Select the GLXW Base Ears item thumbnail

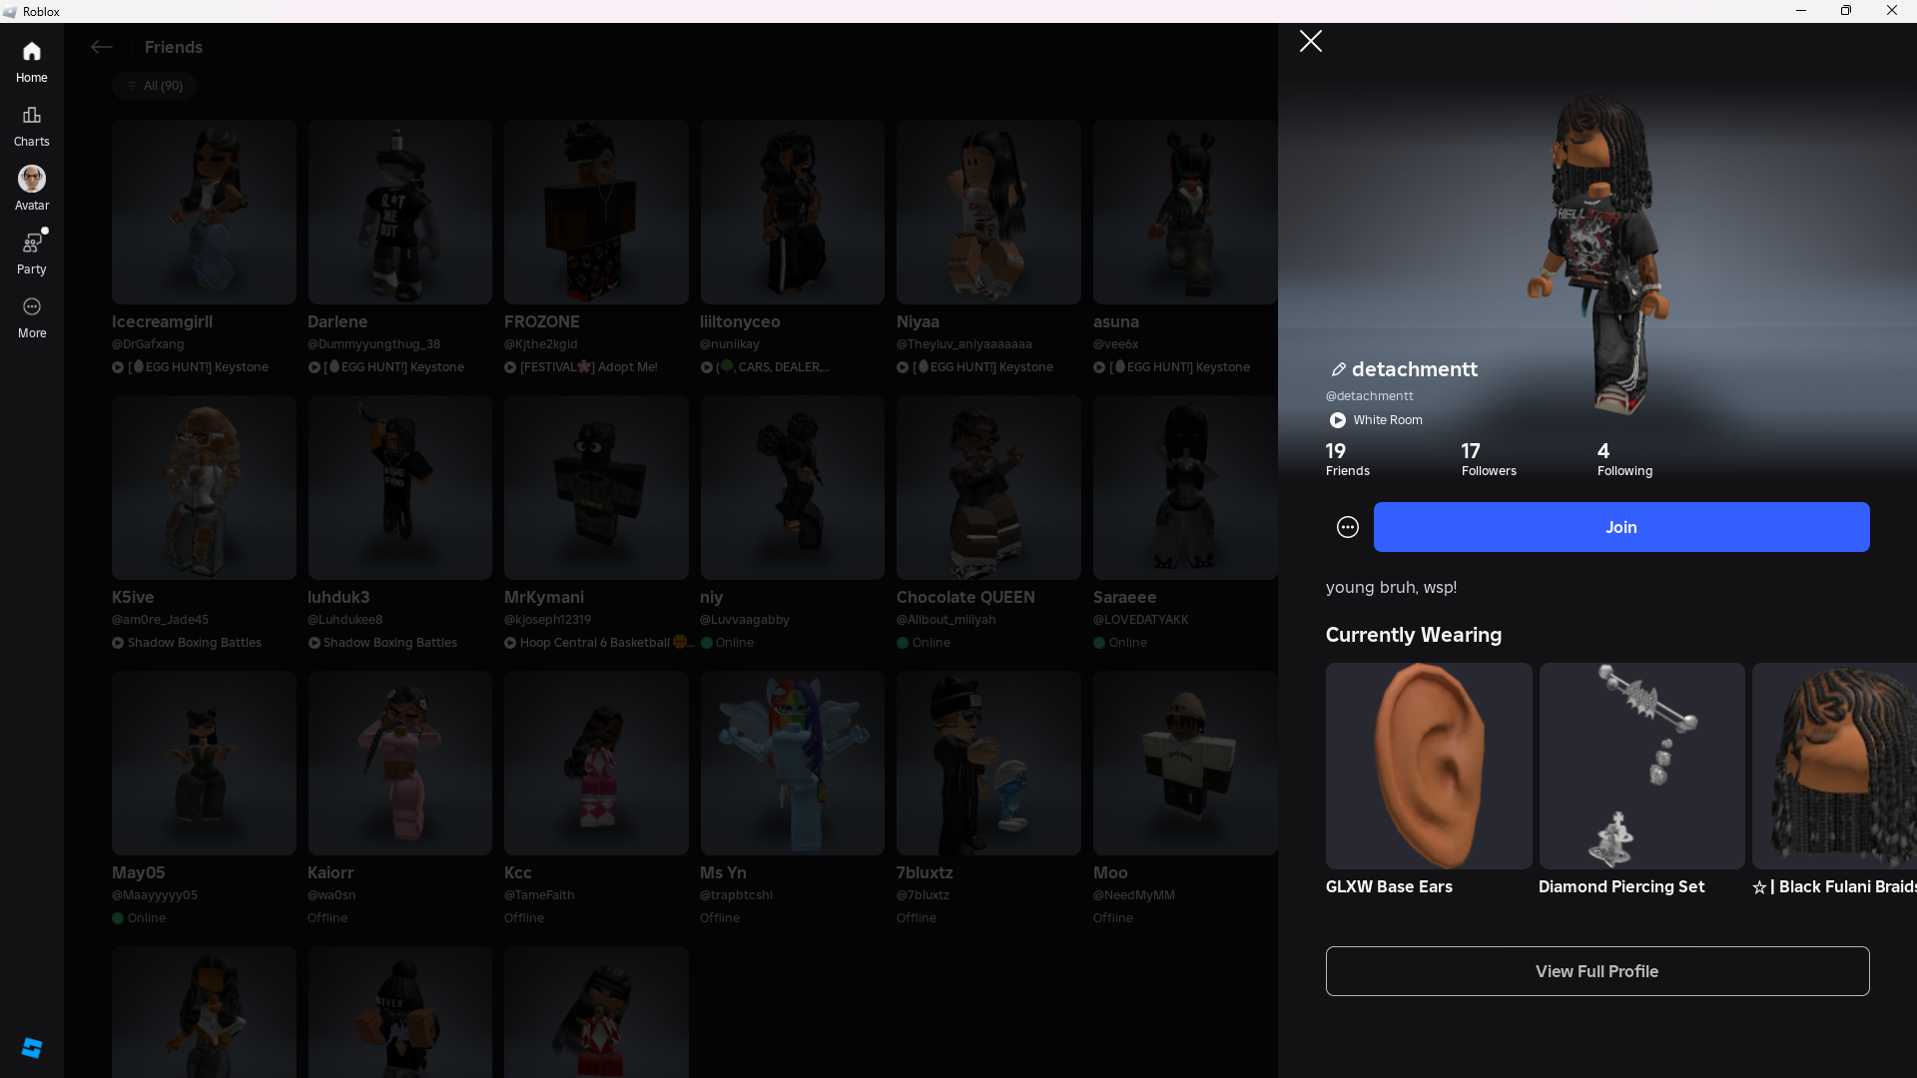pos(1428,766)
